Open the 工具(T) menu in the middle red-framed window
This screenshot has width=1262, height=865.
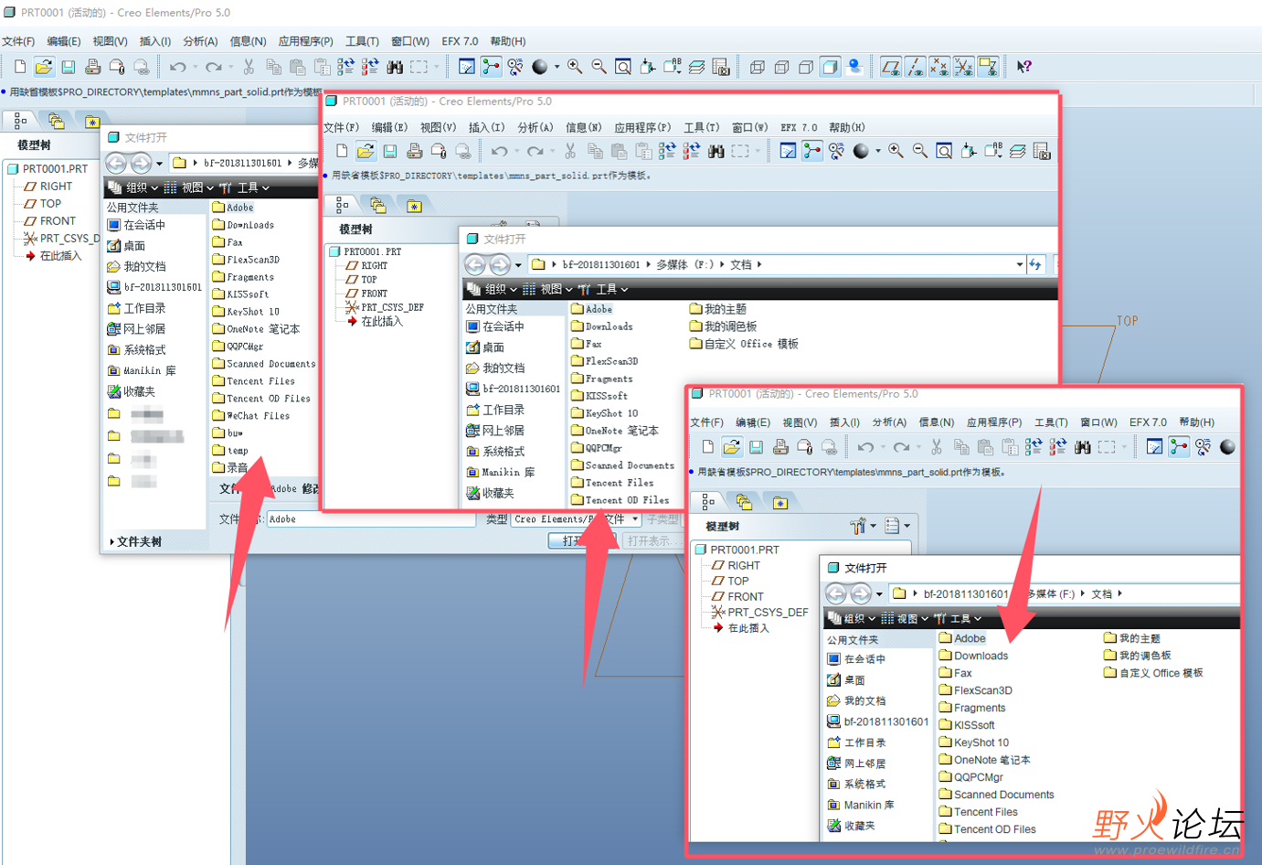(702, 127)
